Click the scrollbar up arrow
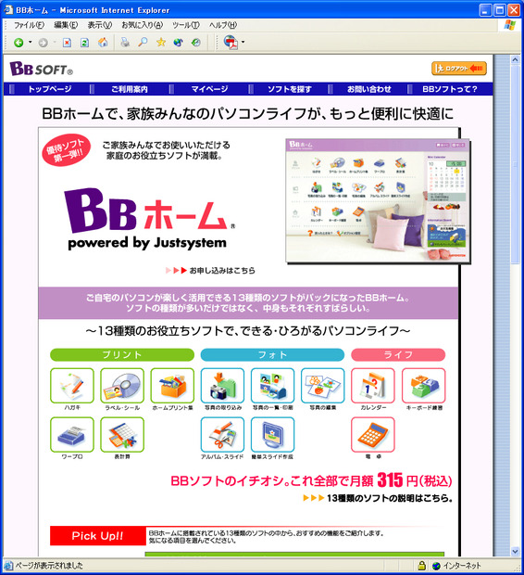 click(516, 59)
